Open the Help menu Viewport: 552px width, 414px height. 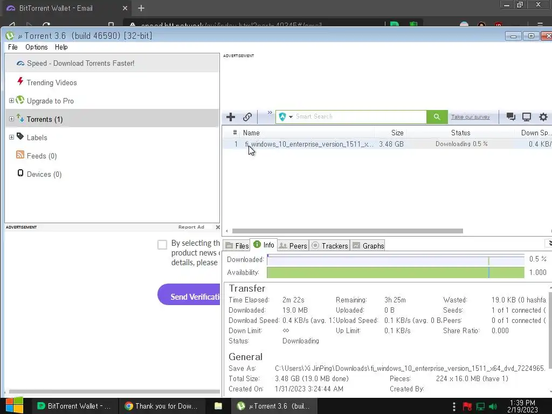pos(61,47)
